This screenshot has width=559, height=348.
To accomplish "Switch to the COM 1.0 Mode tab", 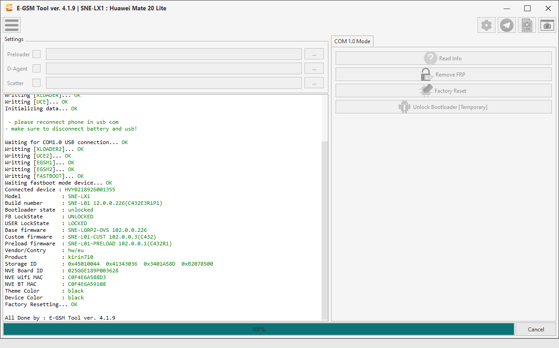I will coord(352,41).
